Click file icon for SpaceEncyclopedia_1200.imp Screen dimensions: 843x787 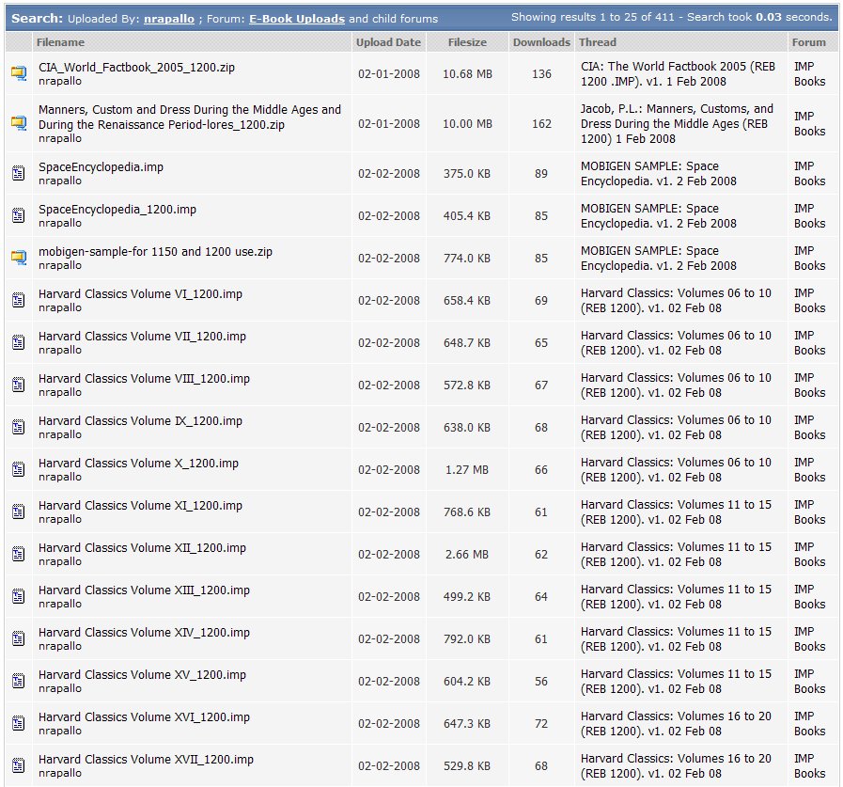point(18,215)
